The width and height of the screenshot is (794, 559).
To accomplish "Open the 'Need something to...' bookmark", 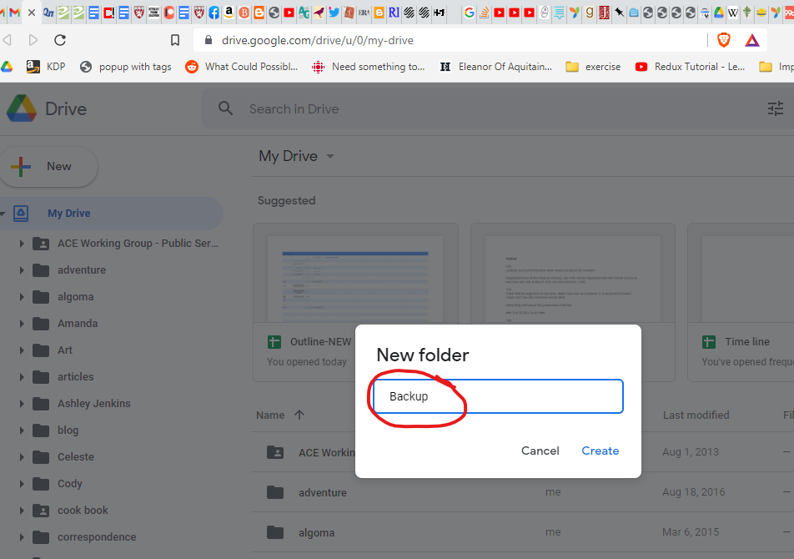I will pos(368,67).
